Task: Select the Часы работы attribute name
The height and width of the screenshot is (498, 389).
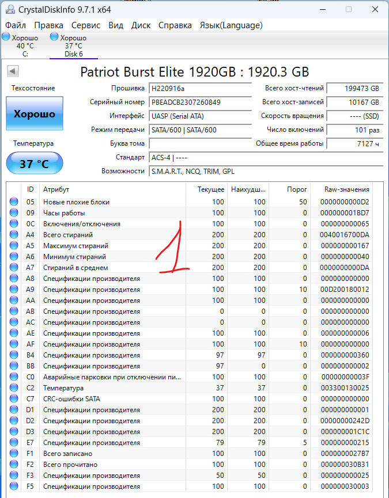Action: click(x=64, y=213)
